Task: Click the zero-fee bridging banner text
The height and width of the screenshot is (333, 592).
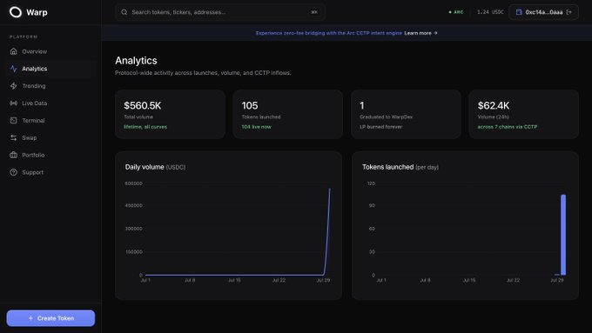Action: pos(329,33)
